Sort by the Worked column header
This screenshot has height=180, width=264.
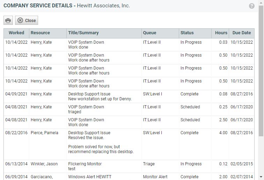[16, 33]
